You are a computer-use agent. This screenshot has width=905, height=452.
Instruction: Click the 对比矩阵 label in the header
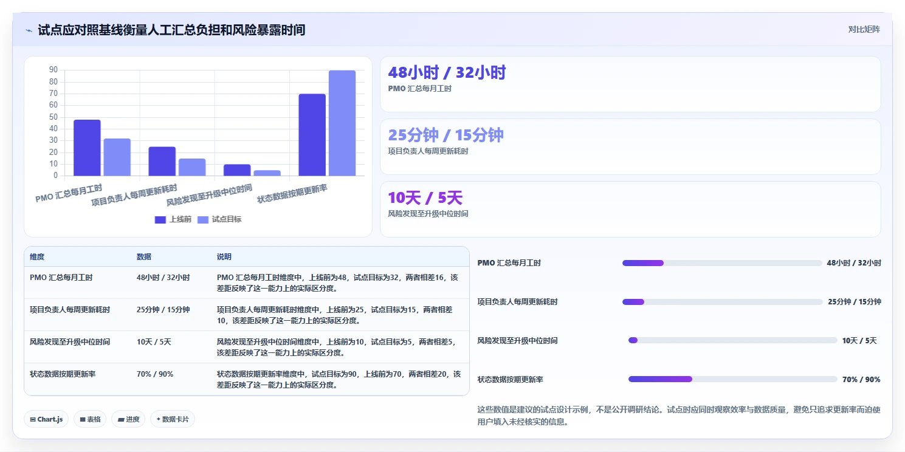[x=864, y=29]
